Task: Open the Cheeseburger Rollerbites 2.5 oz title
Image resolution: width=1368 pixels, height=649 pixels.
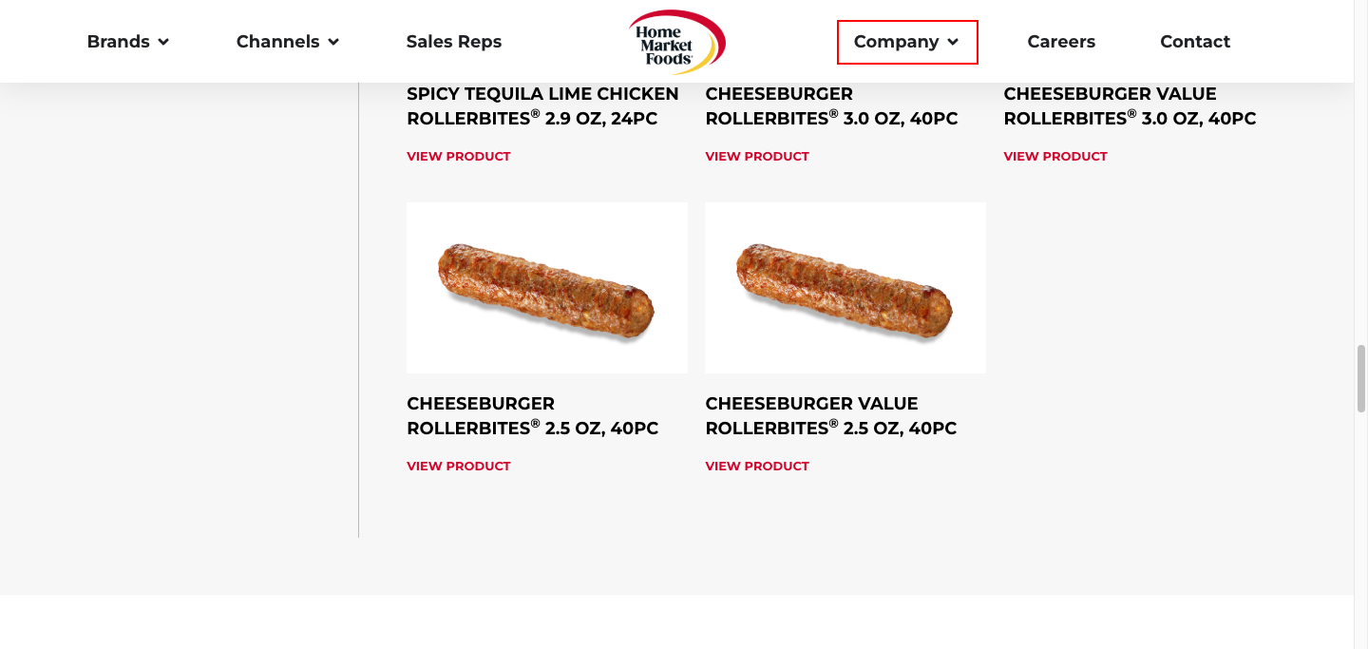Action: (532, 416)
